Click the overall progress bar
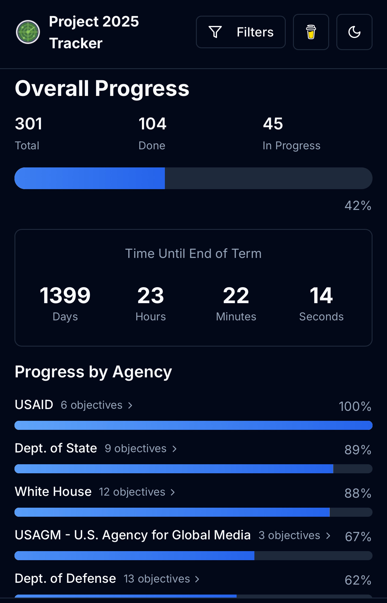This screenshot has width=387, height=603. [193, 178]
